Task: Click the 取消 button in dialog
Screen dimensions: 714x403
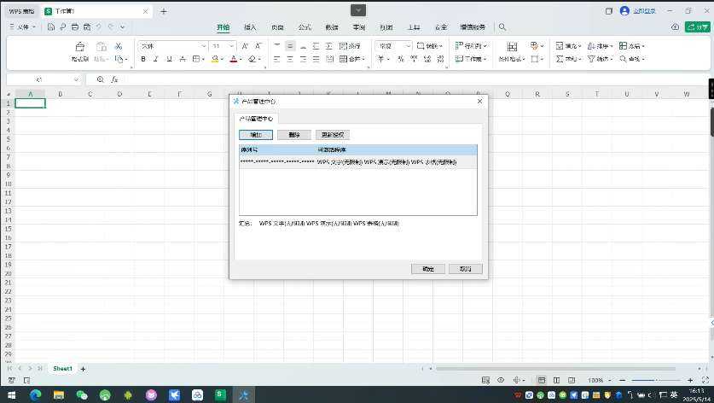Action: click(x=466, y=269)
